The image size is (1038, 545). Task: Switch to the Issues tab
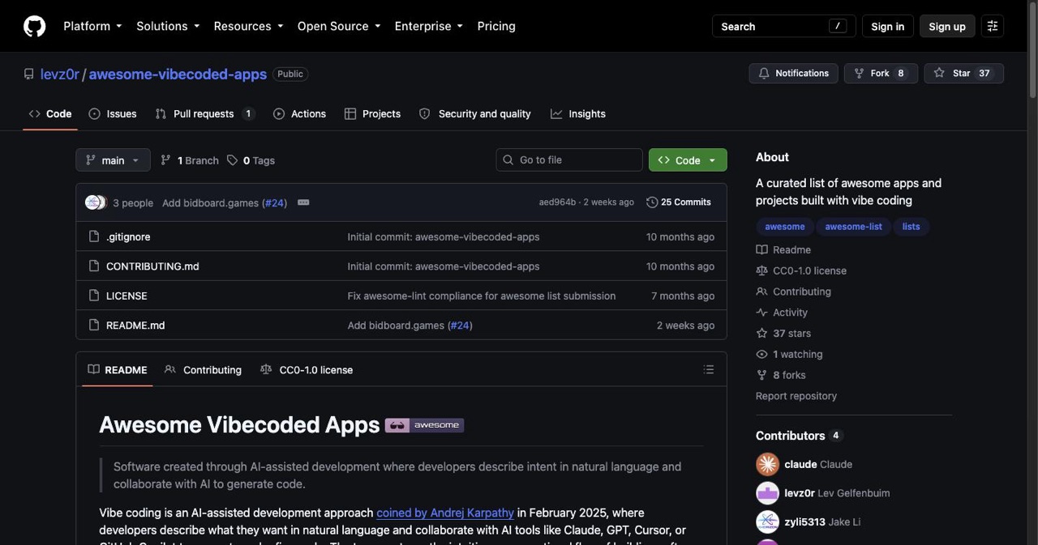click(113, 114)
